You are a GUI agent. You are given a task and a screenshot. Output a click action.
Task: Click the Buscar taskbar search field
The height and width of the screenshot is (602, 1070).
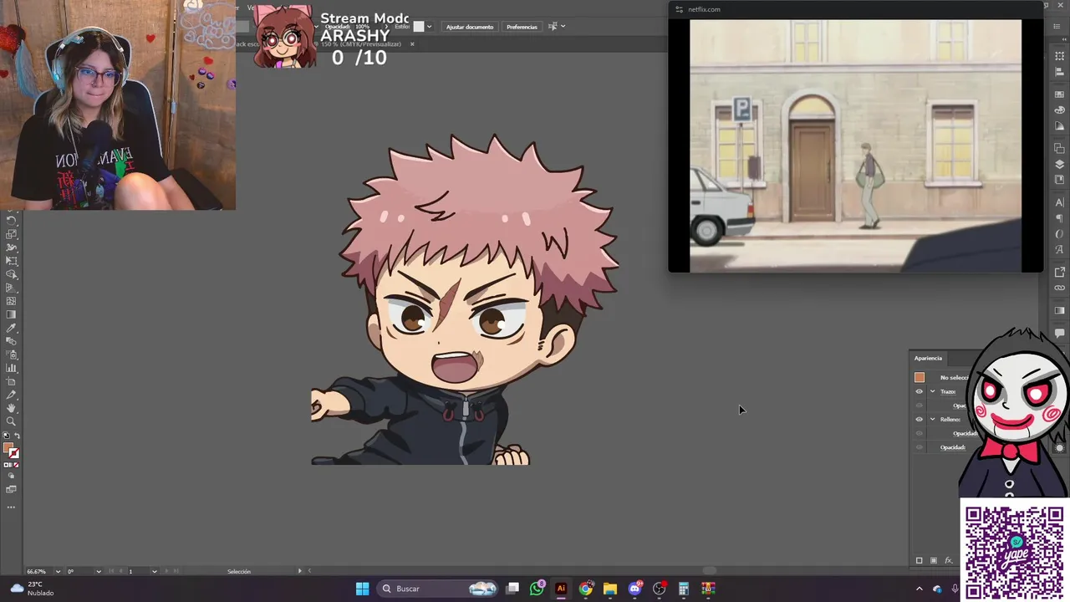436,589
